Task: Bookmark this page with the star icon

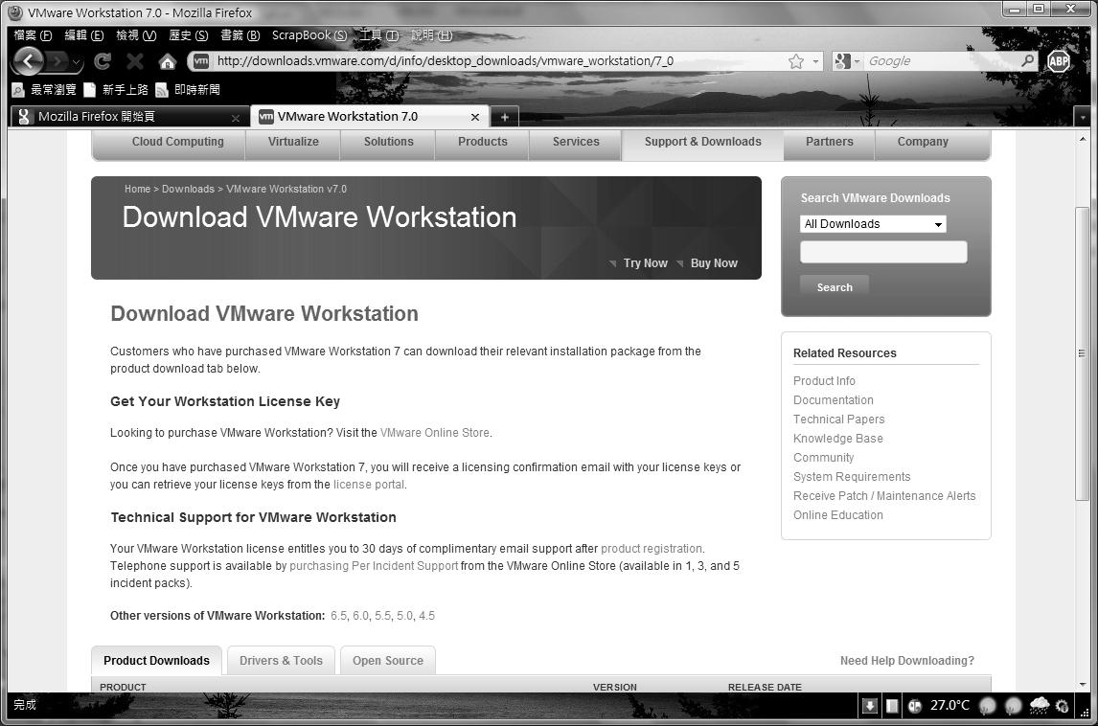Action: [795, 61]
